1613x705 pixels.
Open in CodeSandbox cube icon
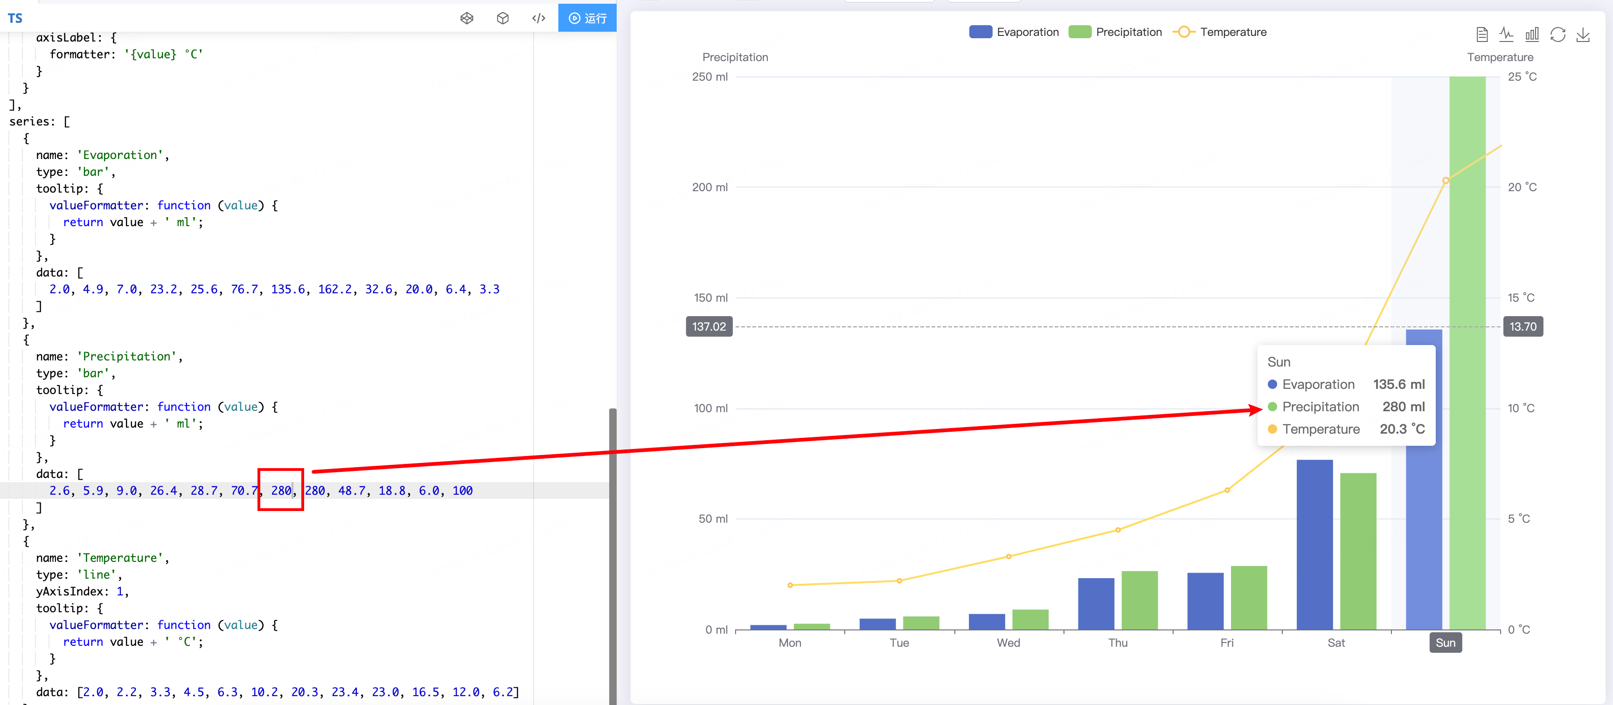pyautogui.click(x=502, y=18)
